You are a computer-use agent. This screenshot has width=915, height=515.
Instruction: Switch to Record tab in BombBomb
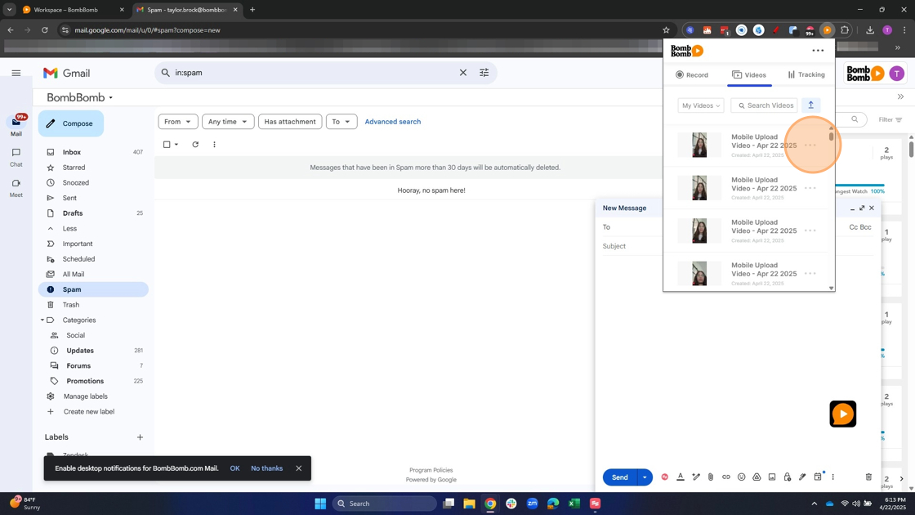point(692,74)
